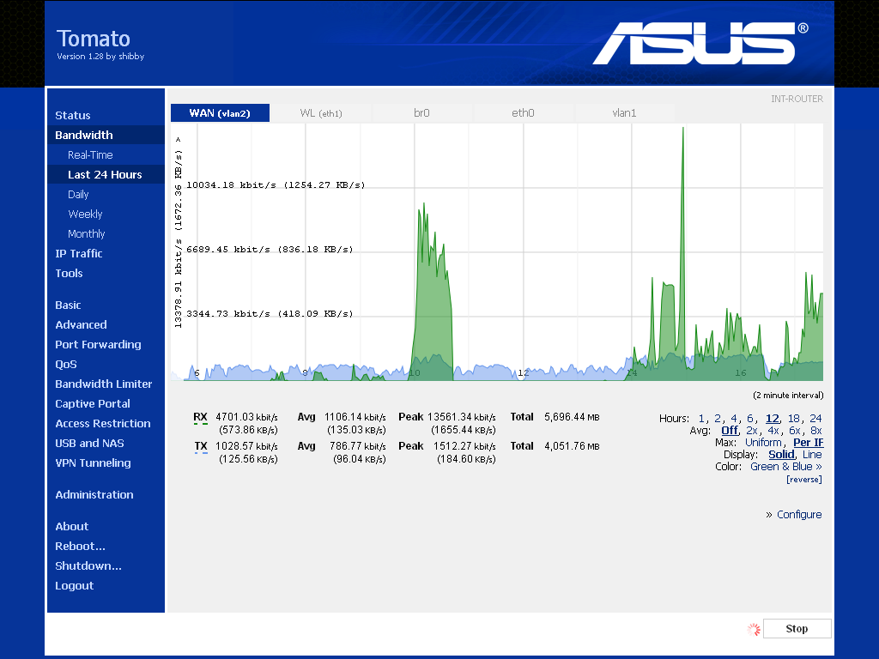Click the RX Peak 13561.34 kbit/s value
Viewport: 879px width, 659px height.
click(461, 418)
